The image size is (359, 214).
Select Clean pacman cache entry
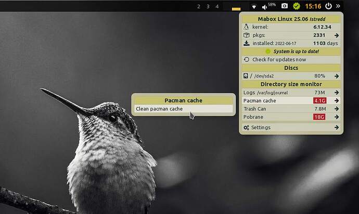(182, 109)
